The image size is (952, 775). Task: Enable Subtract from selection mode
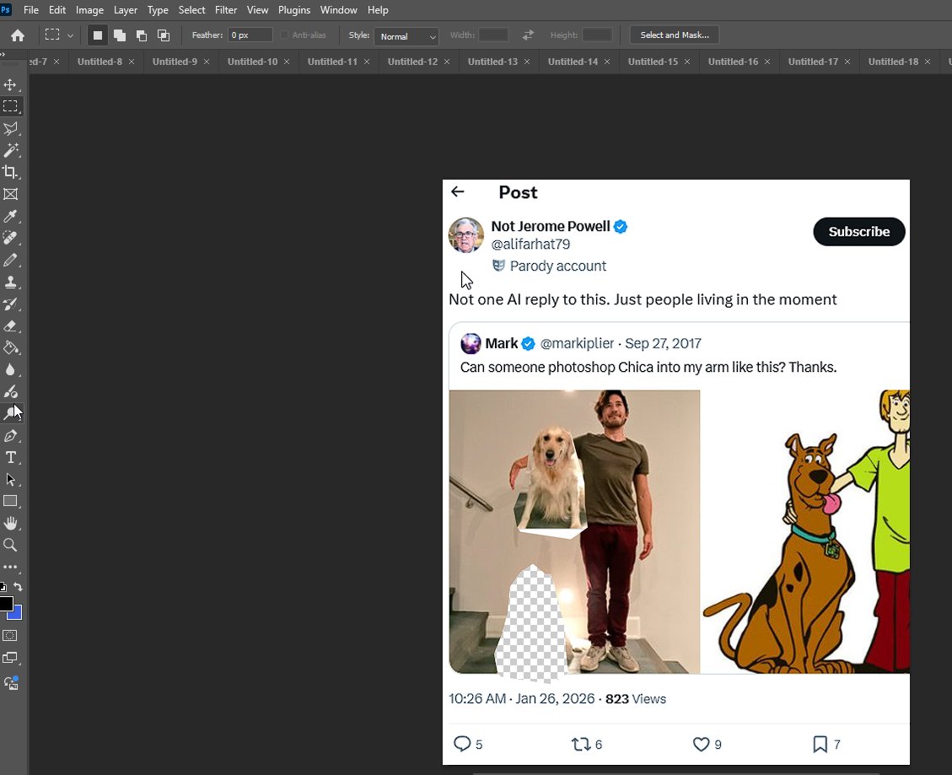[x=142, y=35]
